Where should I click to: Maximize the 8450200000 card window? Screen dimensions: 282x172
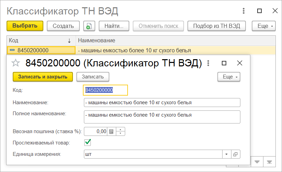pos(224,63)
